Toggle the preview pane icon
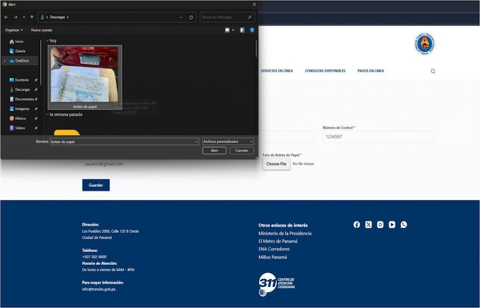Viewport: 480px width, 308px height. tap(242, 30)
